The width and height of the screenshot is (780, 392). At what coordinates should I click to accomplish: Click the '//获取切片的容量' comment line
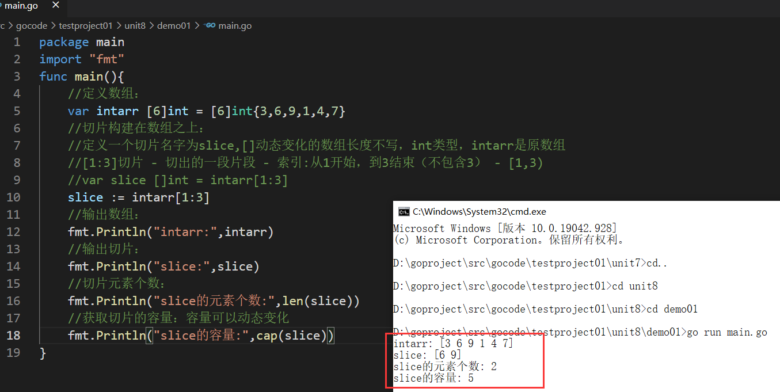[x=178, y=318]
